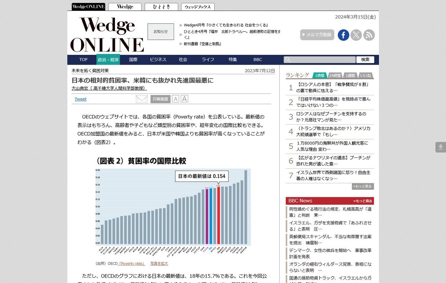The height and width of the screenshot is (283, 446).
Task: Open the 特集 navigation item
Action: click(x=232, y=60)
